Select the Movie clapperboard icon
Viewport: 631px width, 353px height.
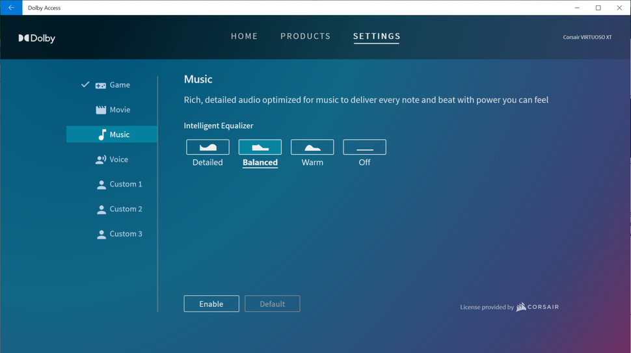click(101, 110)
